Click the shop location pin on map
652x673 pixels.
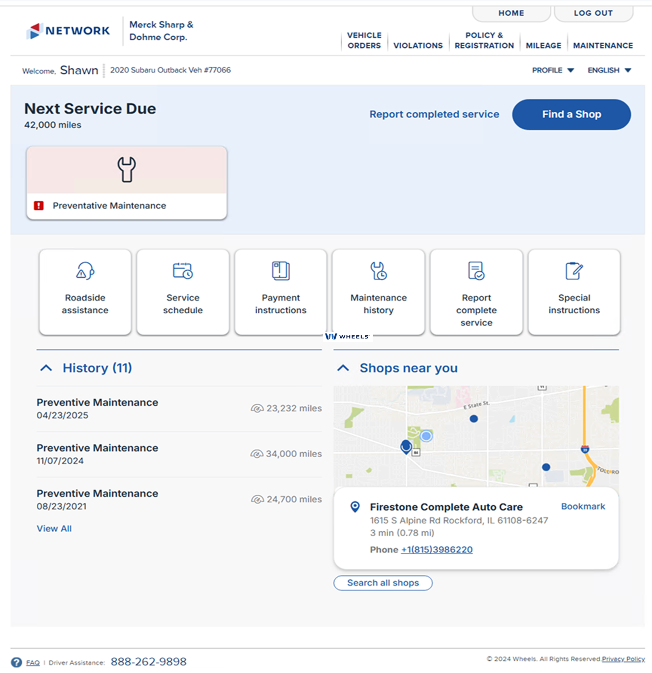(405, 447)
